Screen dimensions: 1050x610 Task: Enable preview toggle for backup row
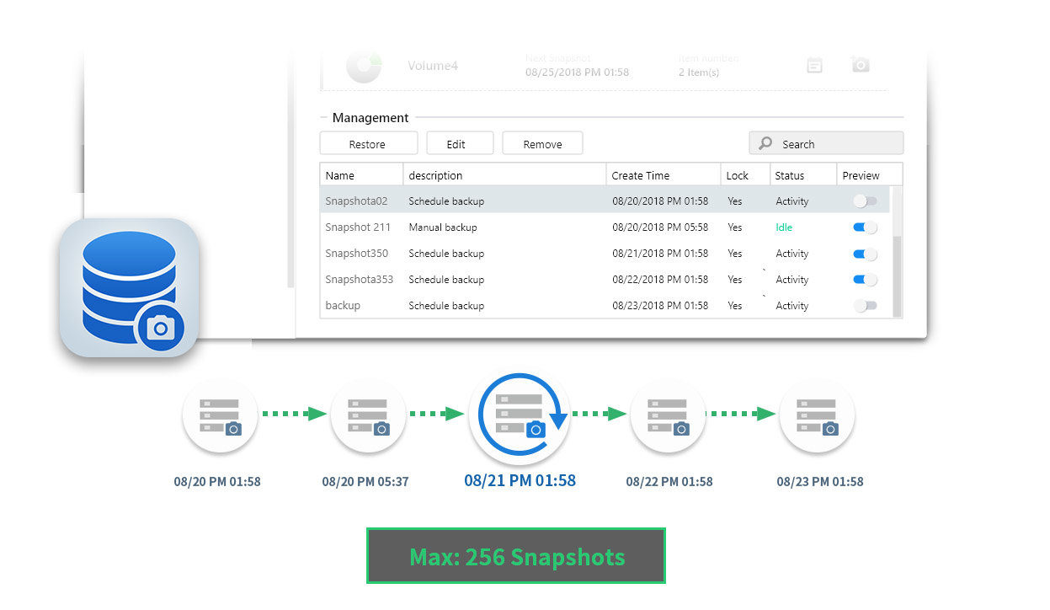[x=865, y=306]
